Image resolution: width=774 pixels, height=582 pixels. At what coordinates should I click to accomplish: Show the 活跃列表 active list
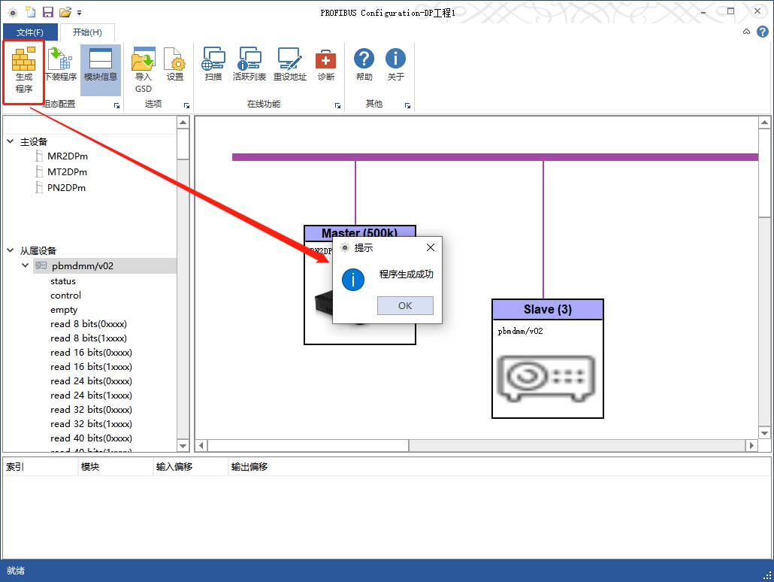click(x=249, y=65)
